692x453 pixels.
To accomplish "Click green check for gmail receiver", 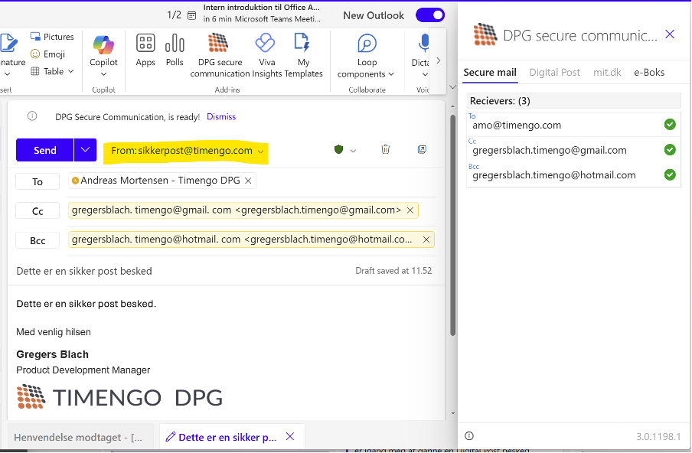I will 670,149.
